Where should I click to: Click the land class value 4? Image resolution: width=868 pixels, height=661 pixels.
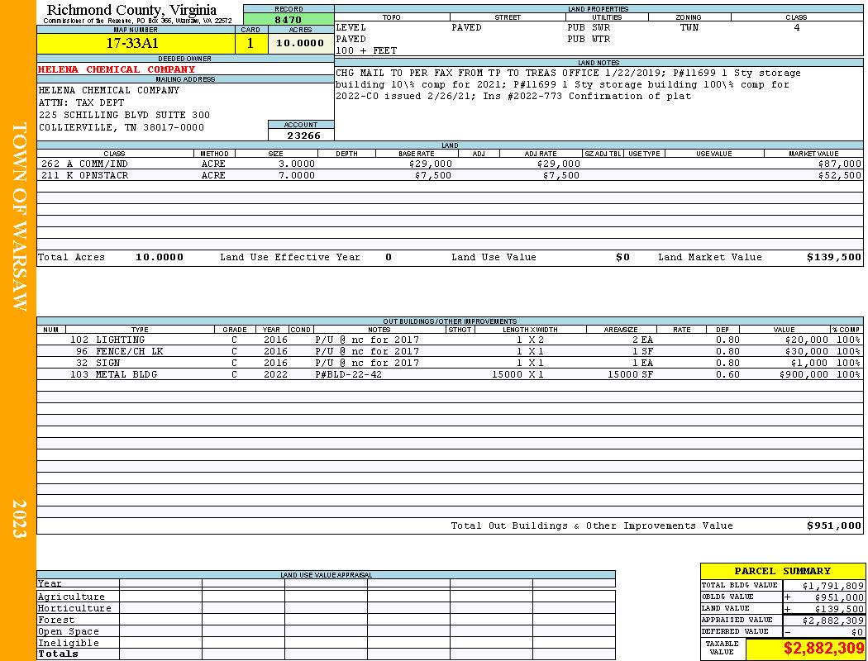797,27
